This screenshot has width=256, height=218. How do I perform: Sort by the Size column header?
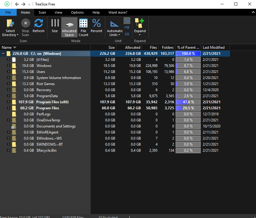click(x=103, y=48)
